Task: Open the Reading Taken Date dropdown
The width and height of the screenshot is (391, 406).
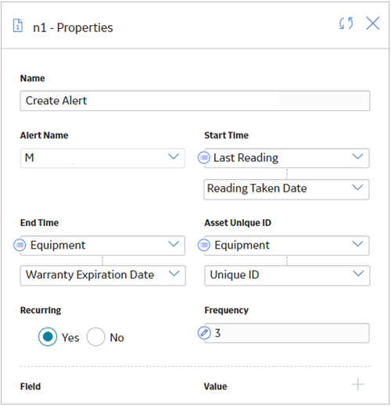Action: (286, 189)
